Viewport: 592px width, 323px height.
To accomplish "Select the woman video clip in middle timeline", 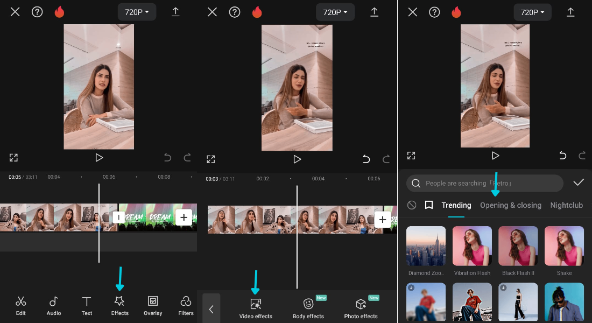I will click(x=294, y=220).
